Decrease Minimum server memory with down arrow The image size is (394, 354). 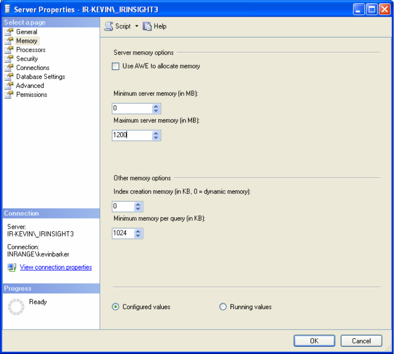pos(156,111)
